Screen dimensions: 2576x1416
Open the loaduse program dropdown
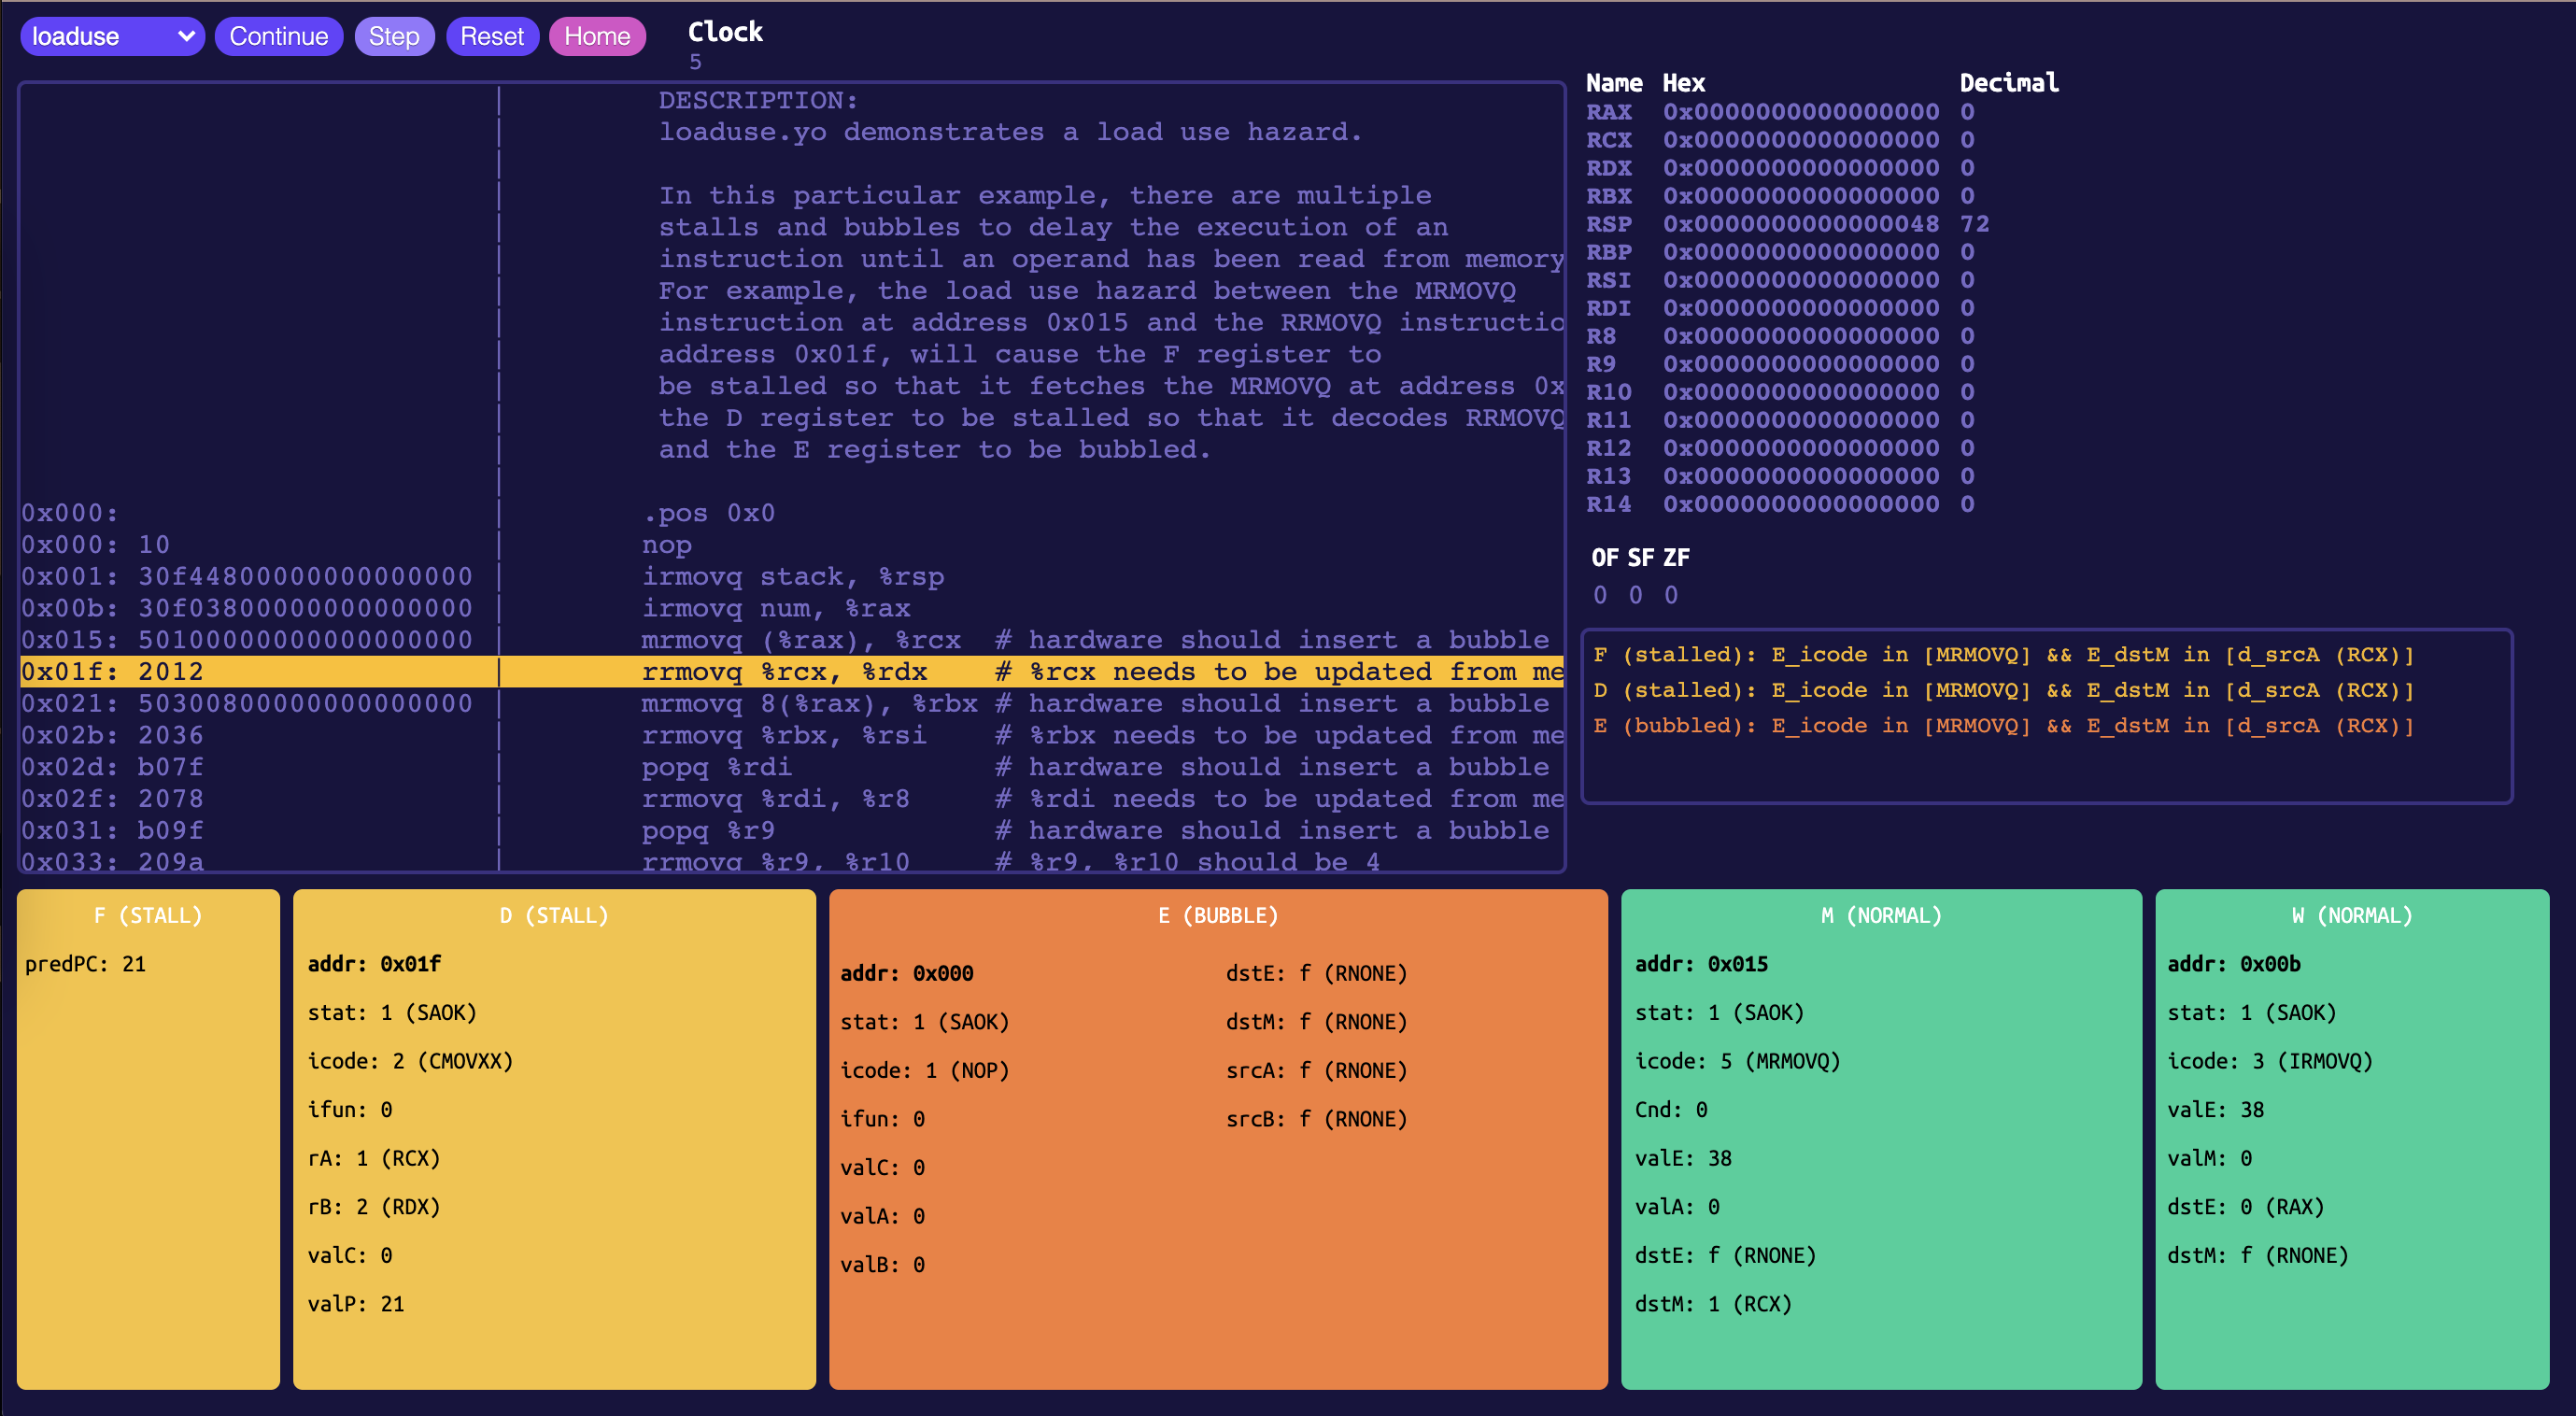(x=112, y=36)
